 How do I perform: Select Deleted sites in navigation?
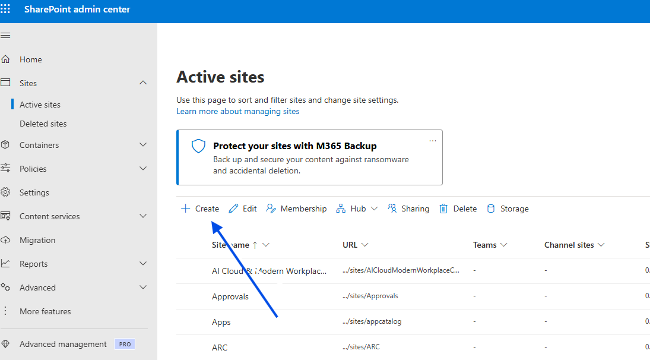tap(43, 124)
